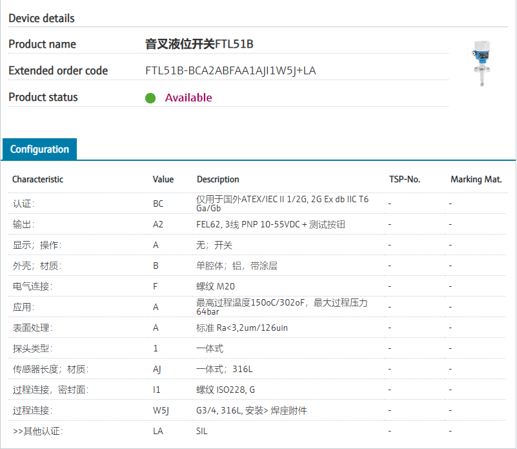Select the 认证 row value BC
Image resolution: width=517 pixels, height=449 pixels.
(x=158, y=204)
